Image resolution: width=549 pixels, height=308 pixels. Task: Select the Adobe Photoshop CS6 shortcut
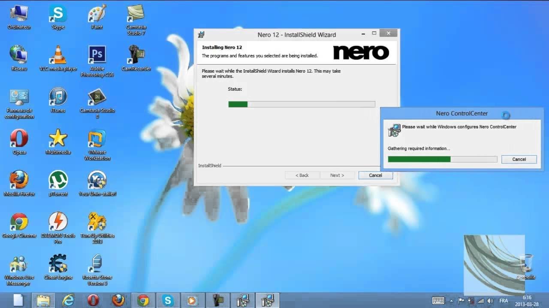point(97,62)
